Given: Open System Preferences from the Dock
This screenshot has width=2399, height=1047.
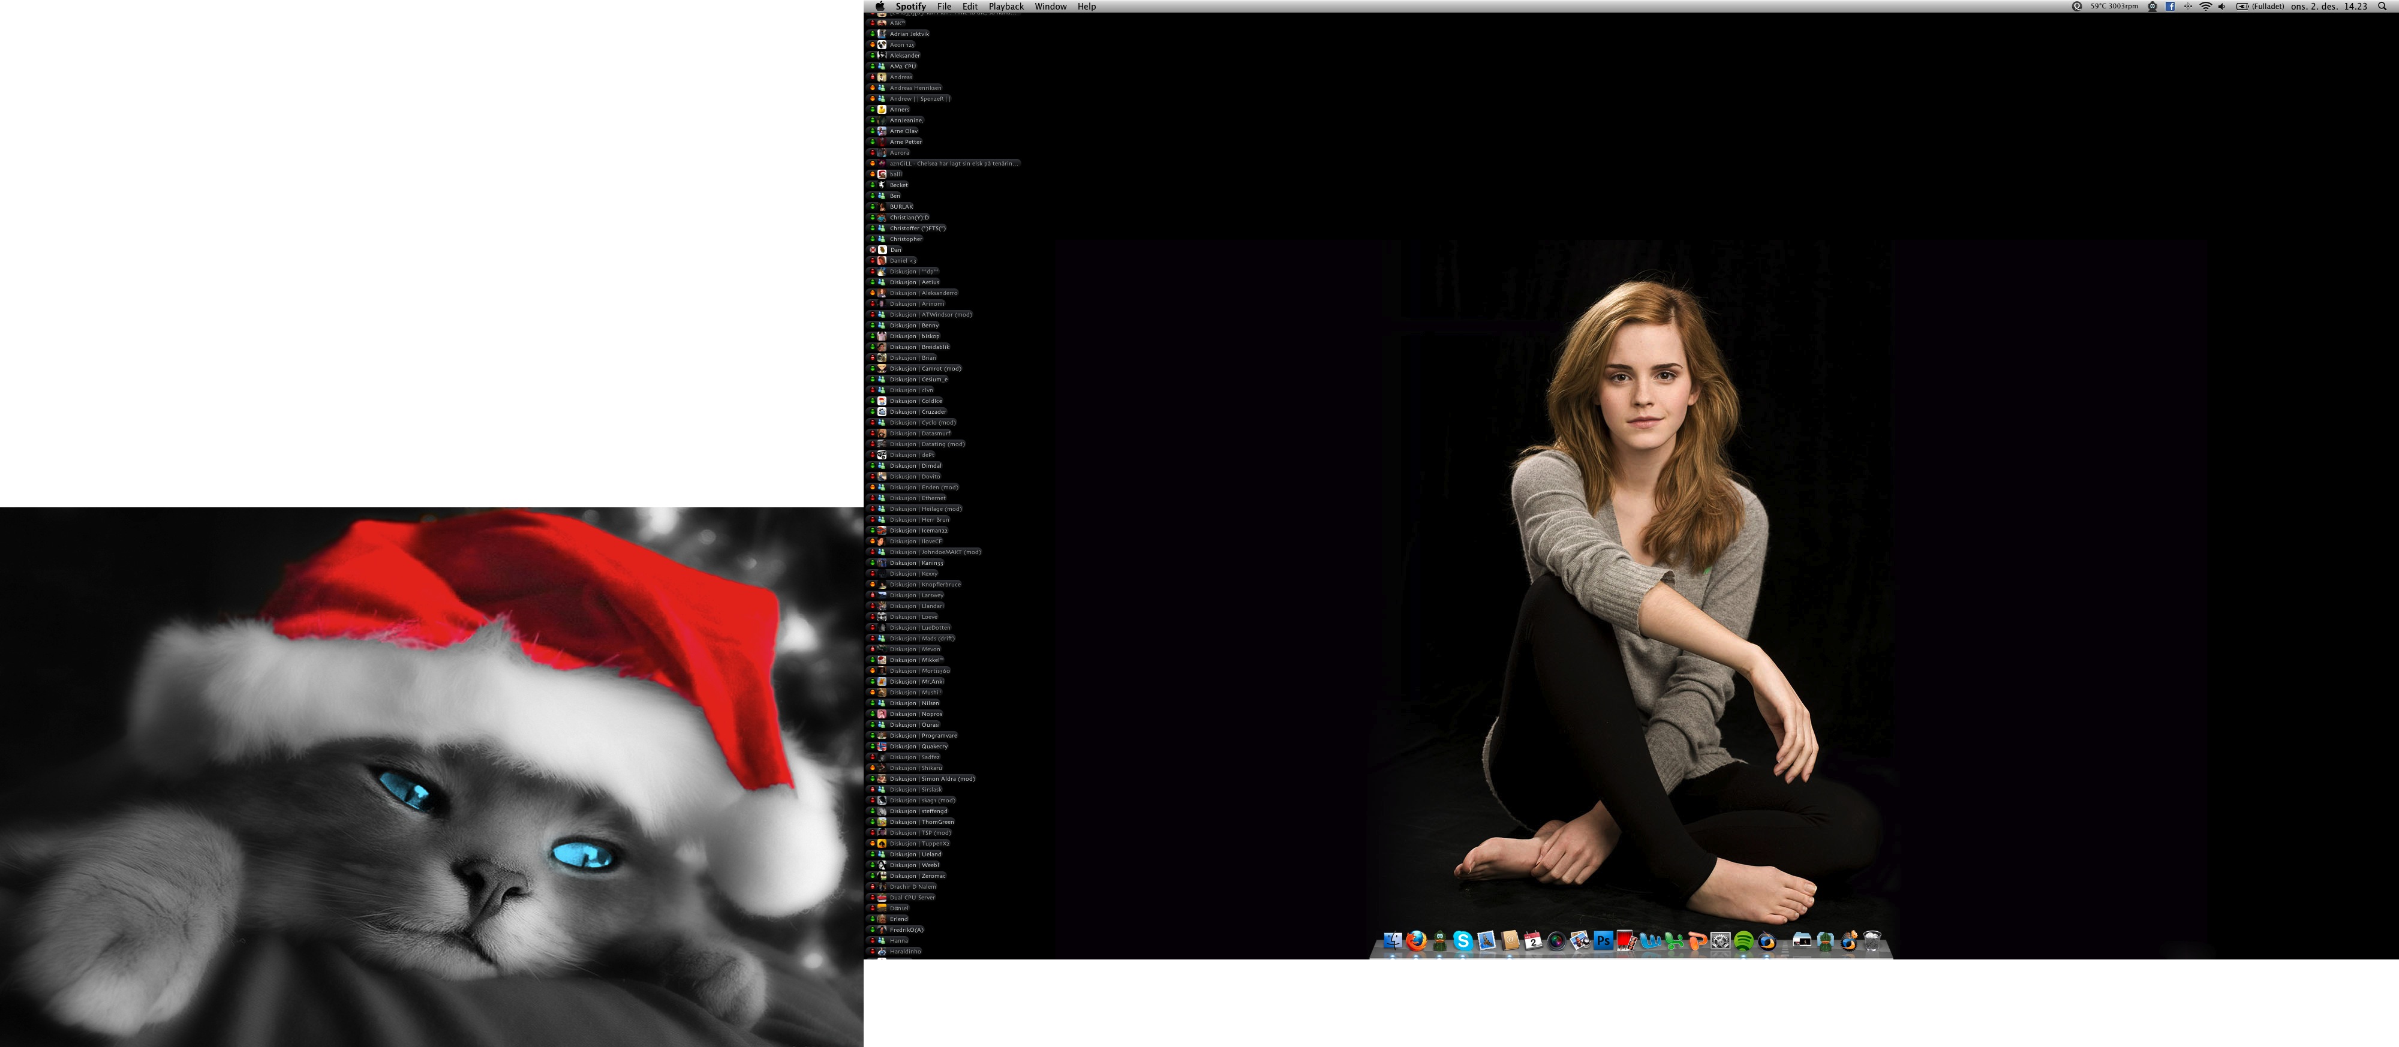Looking at the screenshot, I should (x=1721, y=941).
